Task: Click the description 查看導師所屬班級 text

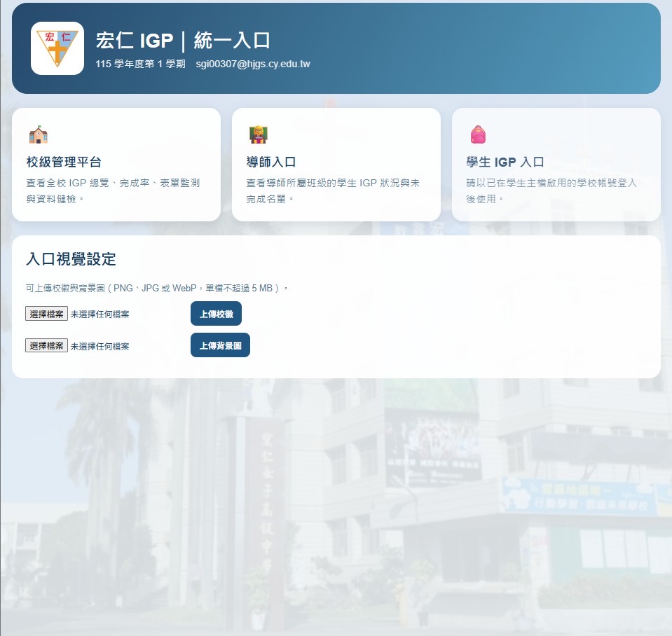Action: coord(333,191)
